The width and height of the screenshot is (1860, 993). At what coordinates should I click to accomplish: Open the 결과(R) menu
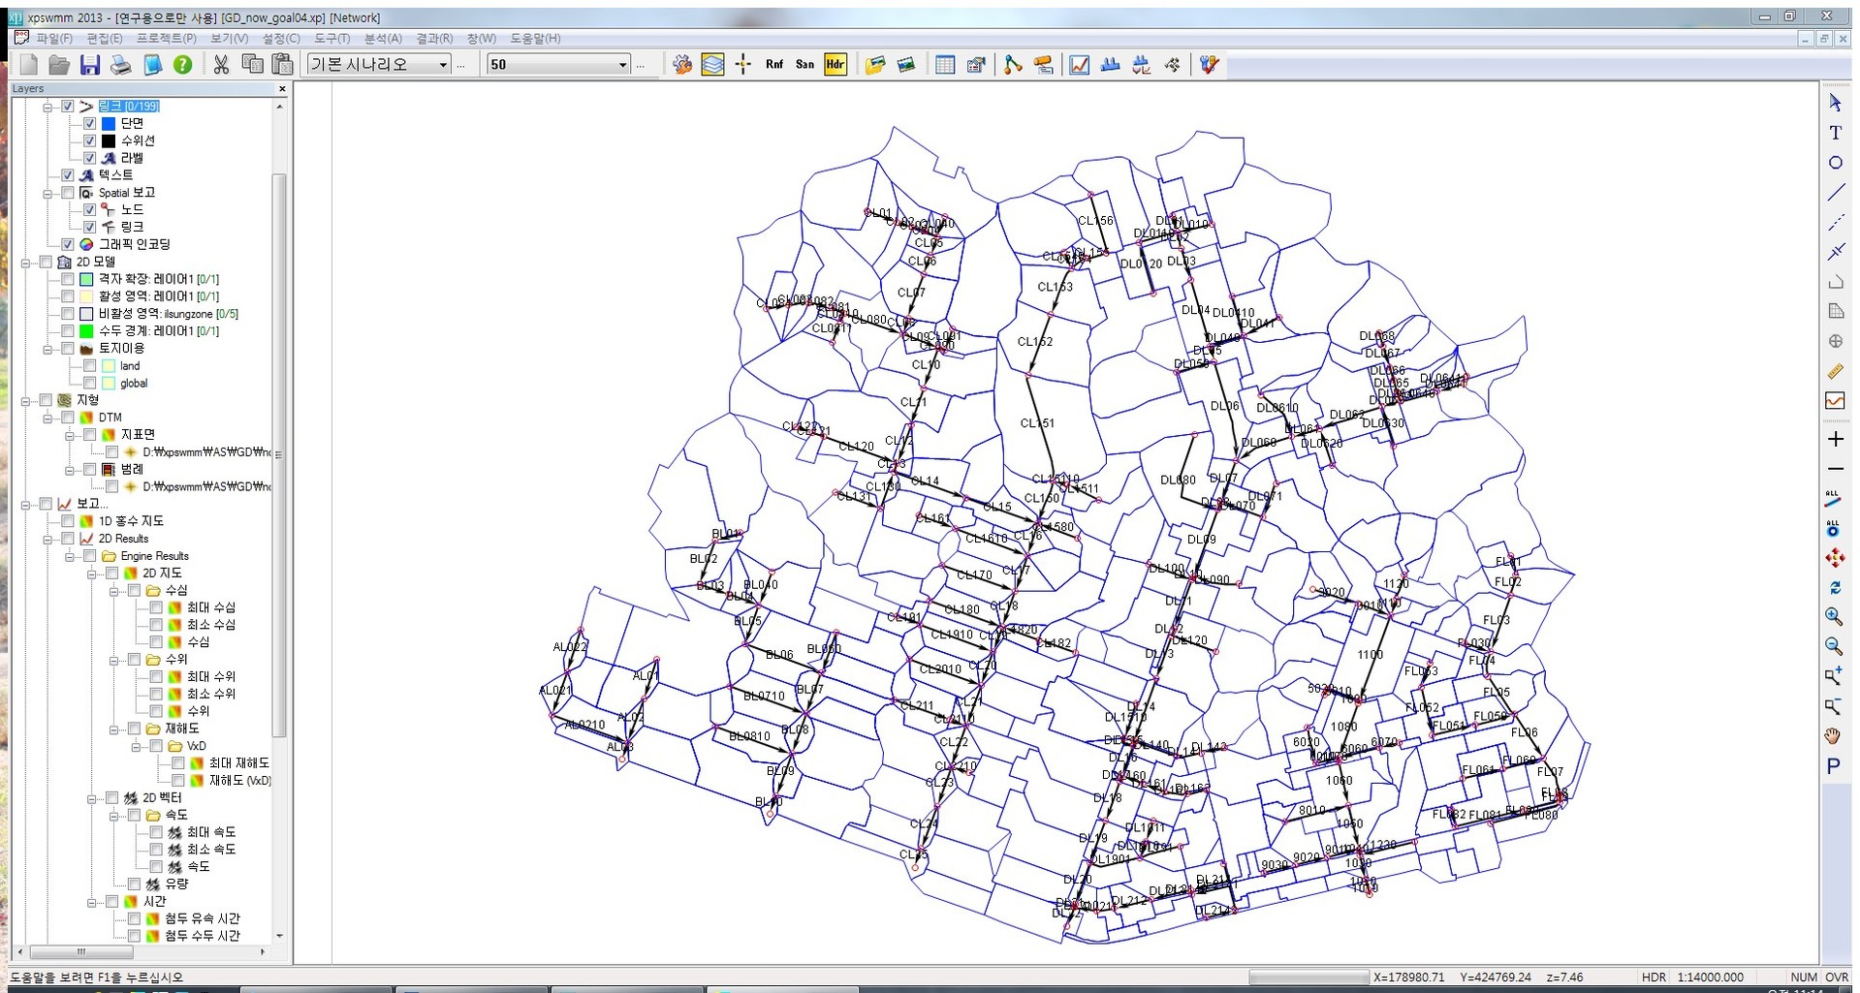[x=434, y=39]
